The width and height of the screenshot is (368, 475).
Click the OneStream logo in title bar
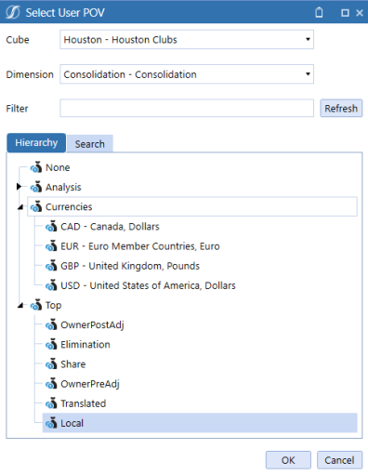[x=13, y=12]
